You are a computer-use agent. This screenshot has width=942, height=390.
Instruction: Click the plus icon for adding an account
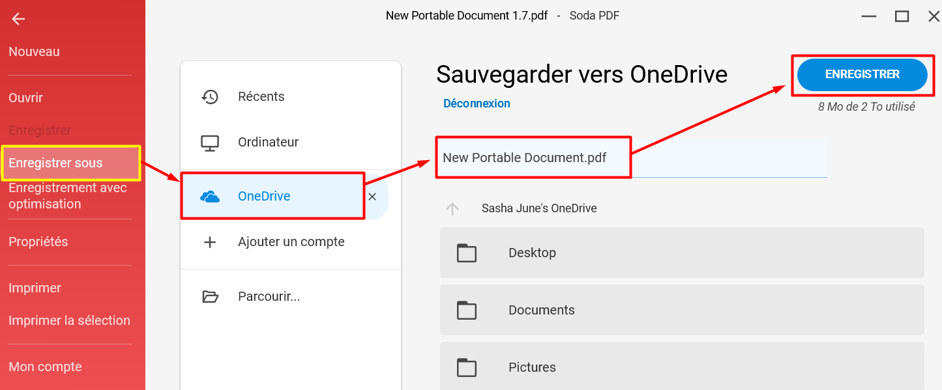click(x=210, y=242)
